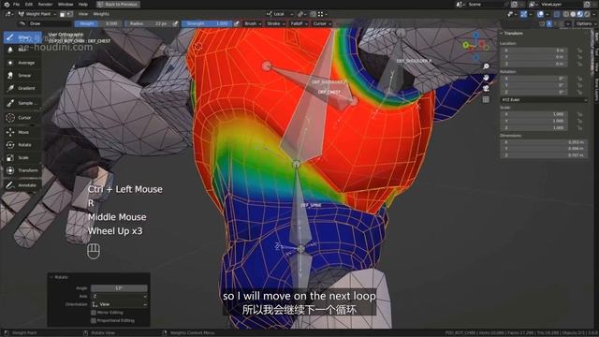Select the Move tool
Viewport: 599px width, 337px height.
point(22,132)
